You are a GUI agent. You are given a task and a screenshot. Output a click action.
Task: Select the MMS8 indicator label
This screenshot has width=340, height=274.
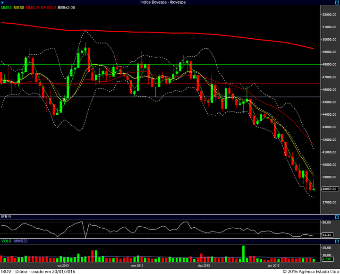(19, 8)
